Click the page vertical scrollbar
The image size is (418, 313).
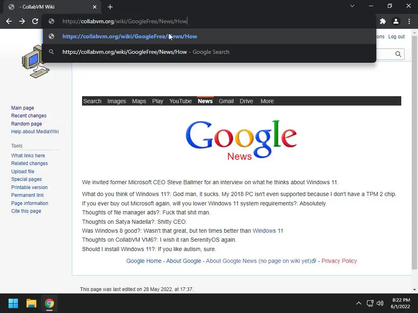[x=414, y=152]
